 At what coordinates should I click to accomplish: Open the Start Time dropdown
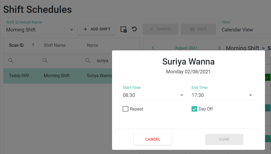coord(154,95)
